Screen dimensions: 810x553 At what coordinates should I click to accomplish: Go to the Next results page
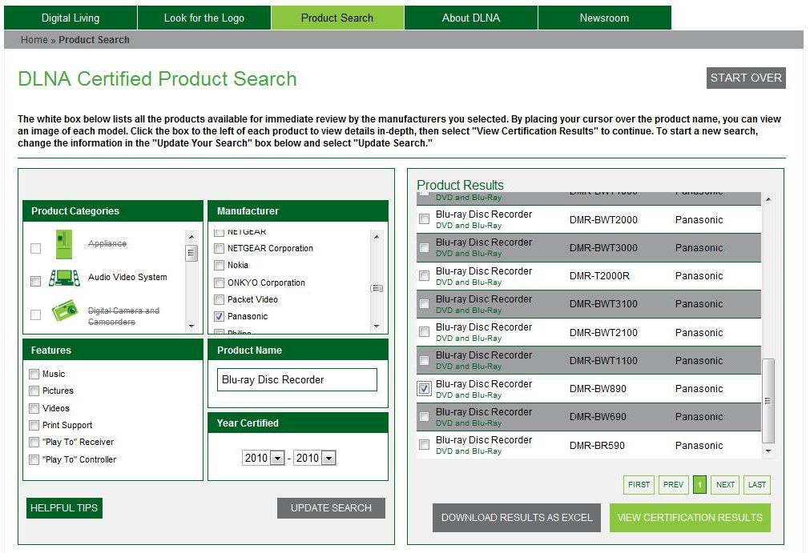pos(725,485)
